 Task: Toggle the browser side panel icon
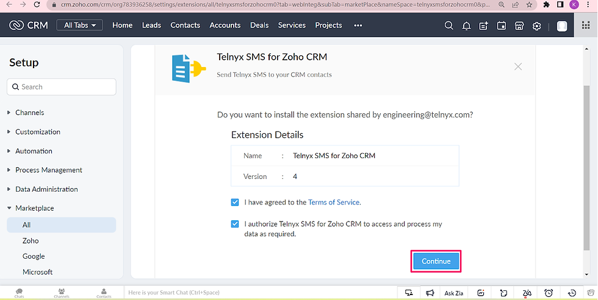(x=560, y=4)
